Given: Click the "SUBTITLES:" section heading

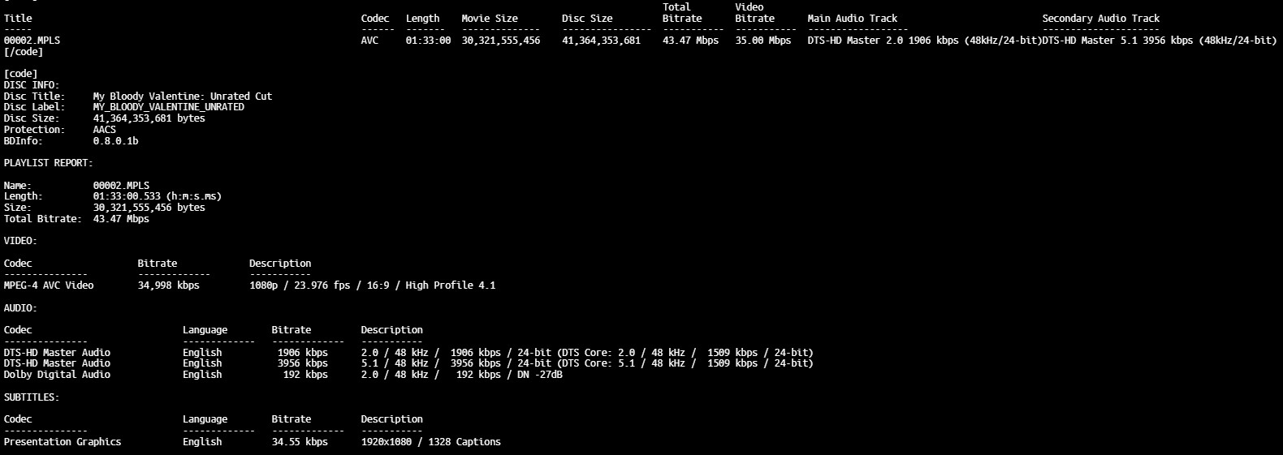Looking at the screenshot, I should 32,397.
